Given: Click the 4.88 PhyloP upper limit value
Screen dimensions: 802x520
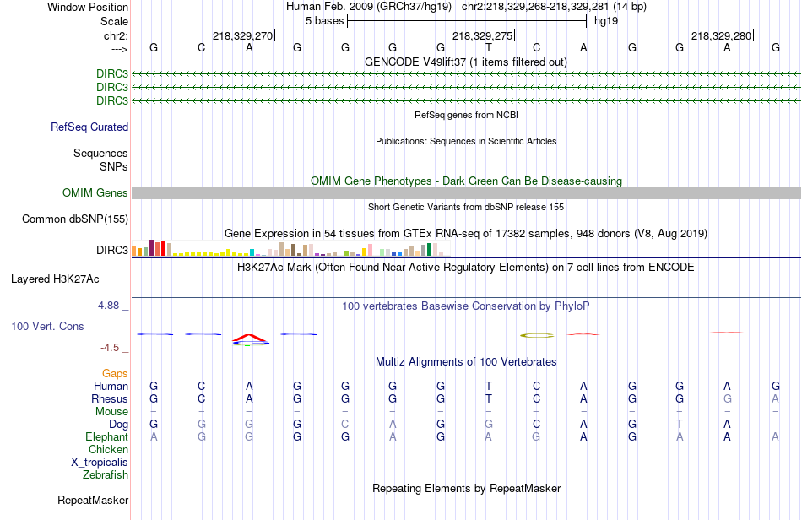Looking at the screenshot, I should [x=108, y=306].
